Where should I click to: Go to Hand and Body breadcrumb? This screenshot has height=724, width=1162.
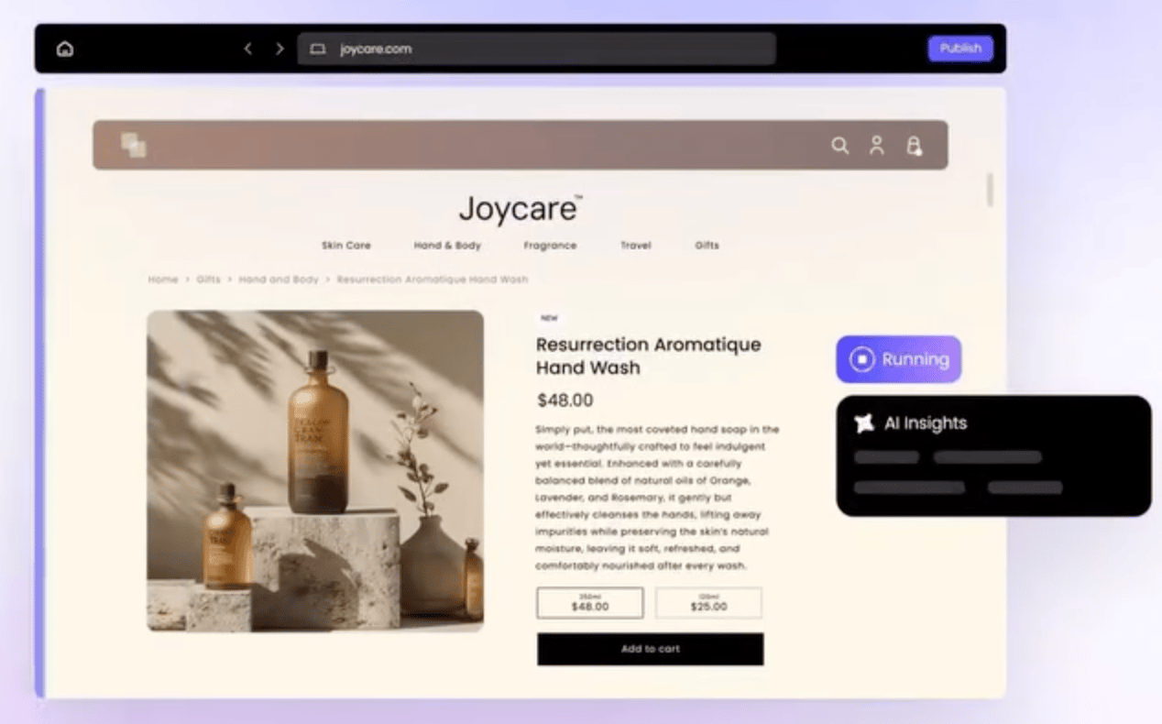(279, 280)
